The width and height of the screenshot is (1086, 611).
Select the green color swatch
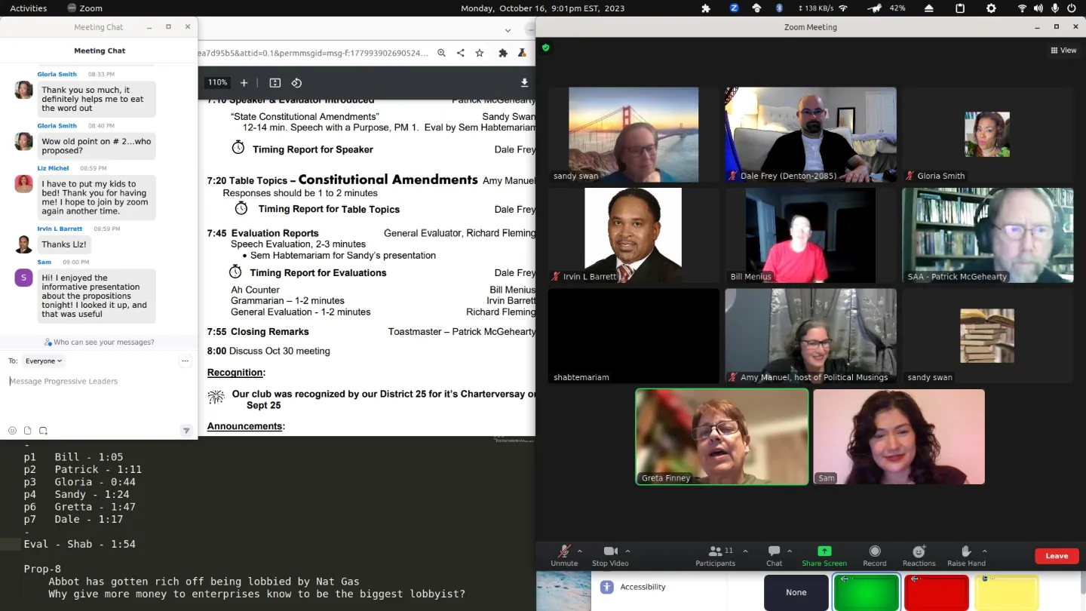point(866,592)
